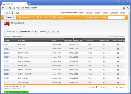
Task: Sort by Requested Shipping Date header
Action: (73, 40)
